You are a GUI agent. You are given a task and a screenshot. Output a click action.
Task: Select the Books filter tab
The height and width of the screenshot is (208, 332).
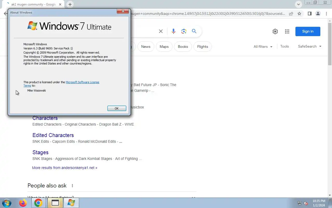(183, 47)
